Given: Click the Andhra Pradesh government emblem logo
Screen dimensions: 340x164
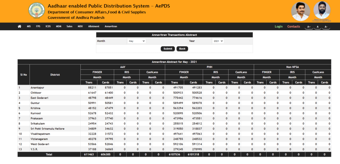Looking at the screenshot, I should pyautogui.click(x=37, y=11).
